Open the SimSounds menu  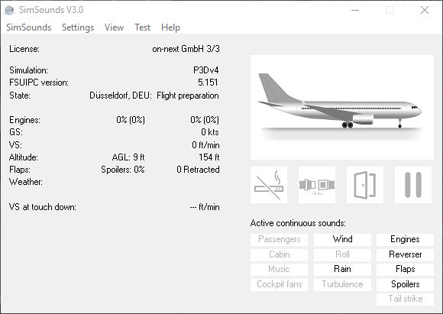click(28, 28)
